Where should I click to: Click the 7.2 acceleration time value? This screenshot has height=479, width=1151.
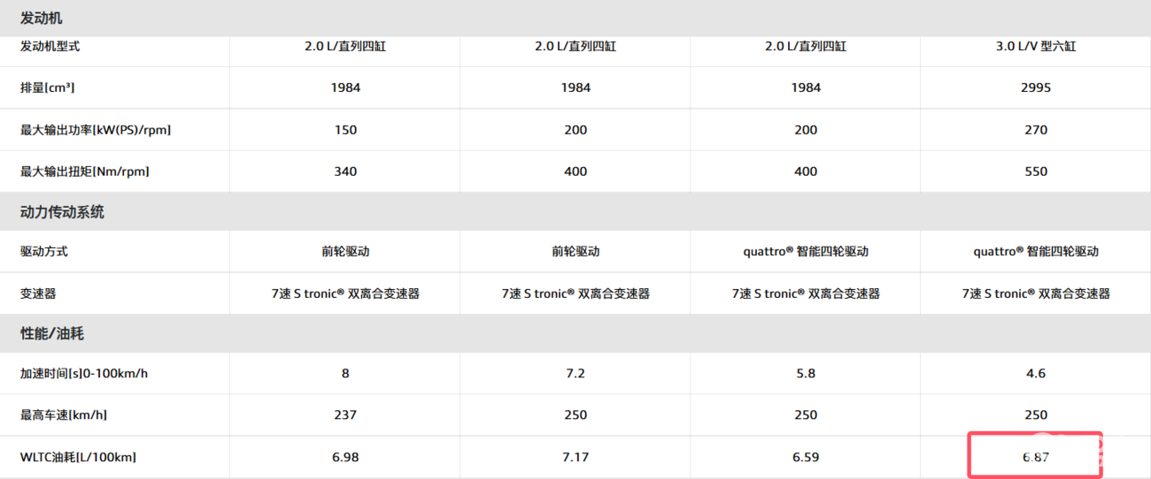575,373
